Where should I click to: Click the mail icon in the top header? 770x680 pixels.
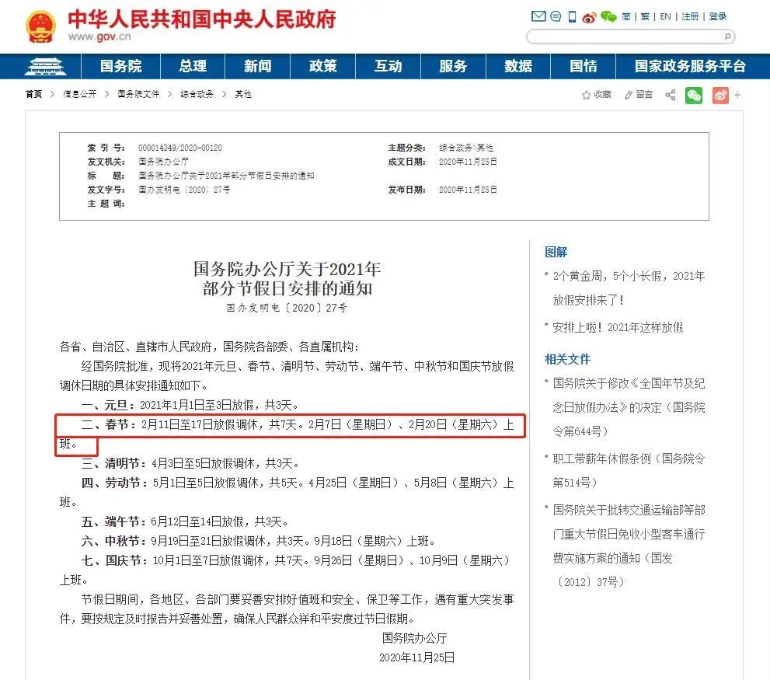click(x=538, y=17)
